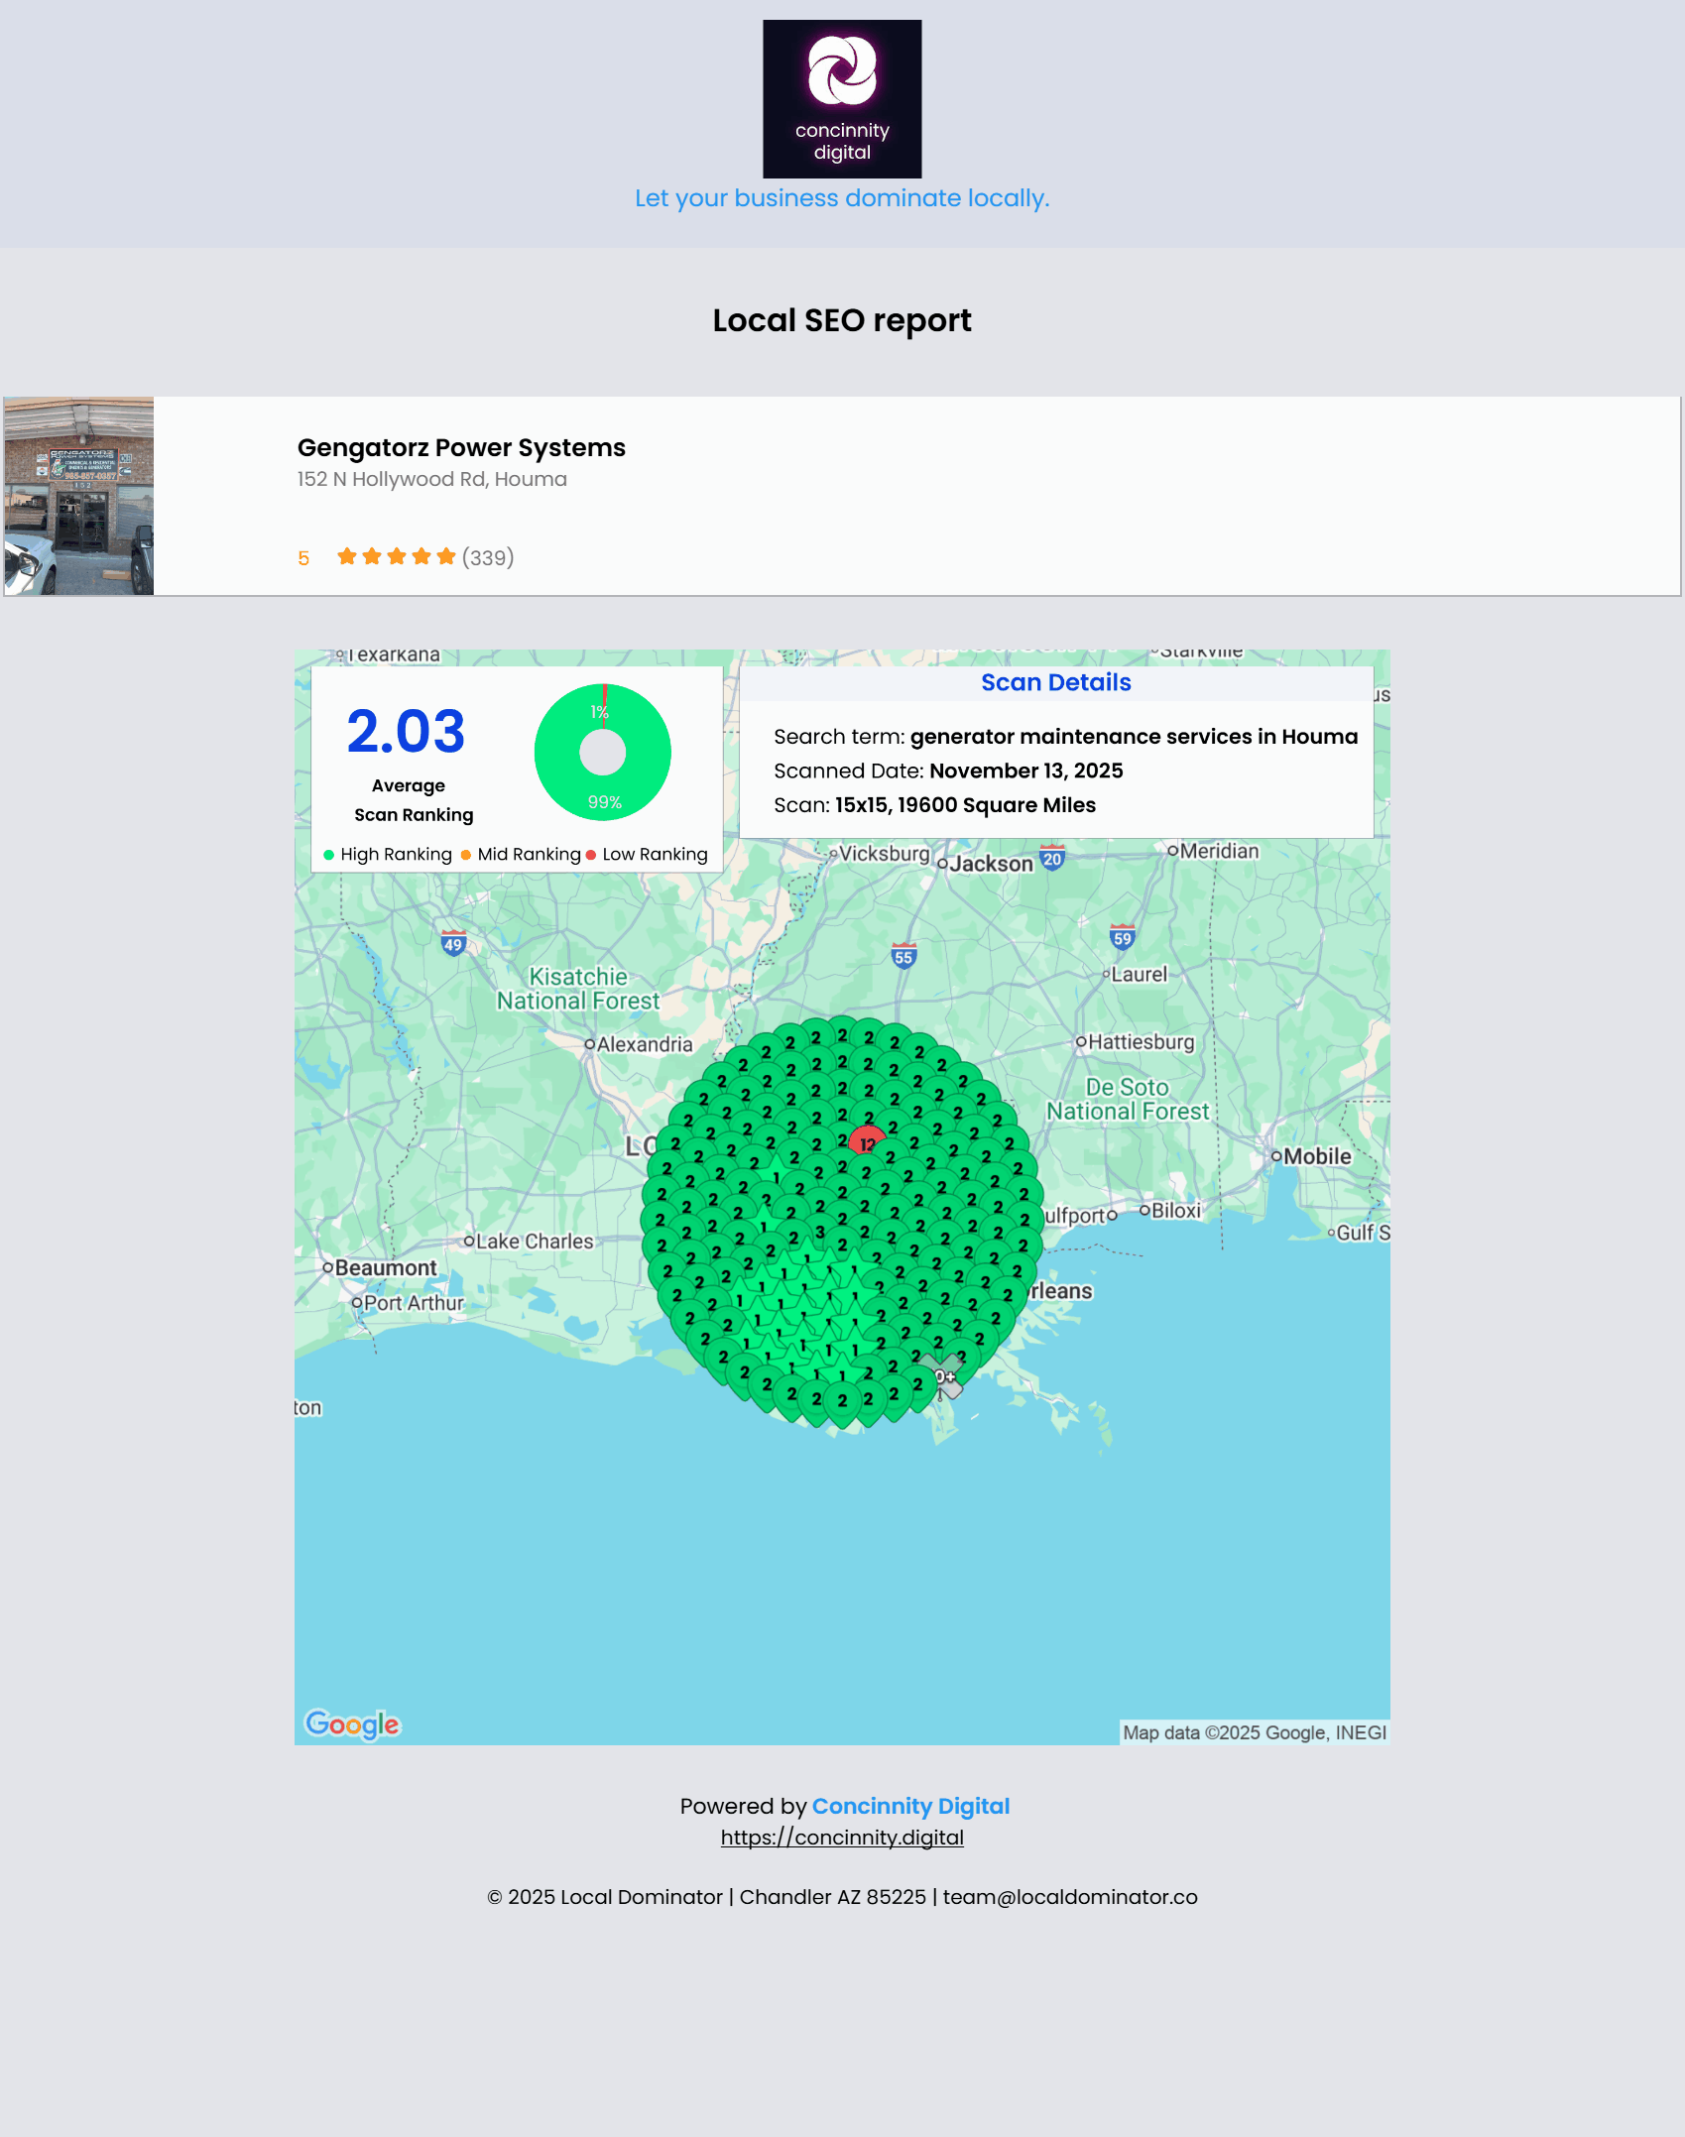
Task: Click the 2.03 average scan ranking value
Action: (x=406, y=732)
